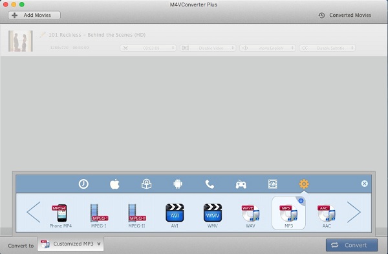Select the video formats filmstrip tab
The height and width of the screenshot is (254, 388).
click(272, 184)
